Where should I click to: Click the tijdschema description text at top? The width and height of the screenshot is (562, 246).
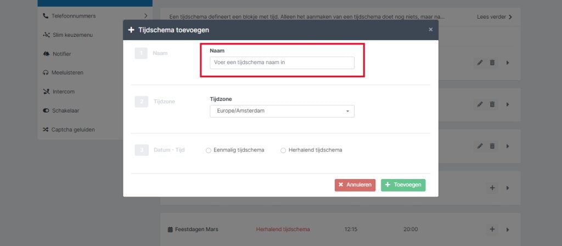click(x=307, y=17)
